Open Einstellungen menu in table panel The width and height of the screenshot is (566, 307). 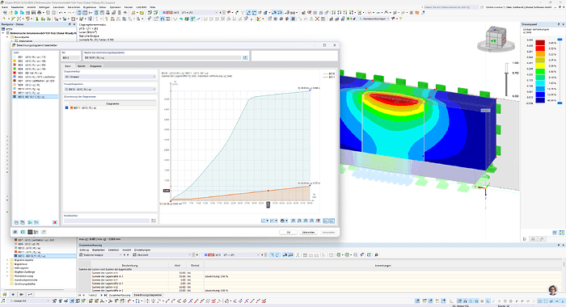pos(142,250)
